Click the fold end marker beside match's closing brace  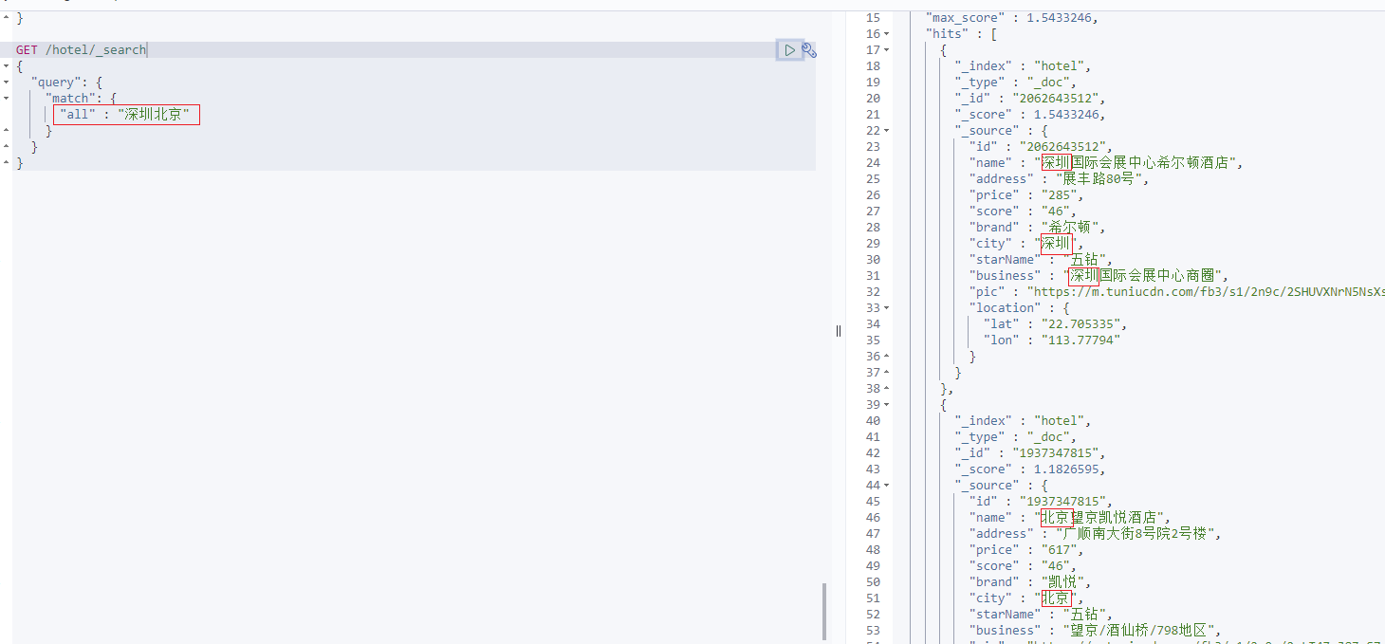tap(5, 131)
